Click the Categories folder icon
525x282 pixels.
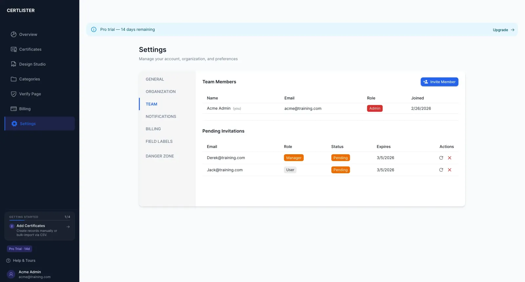(13, 79)
